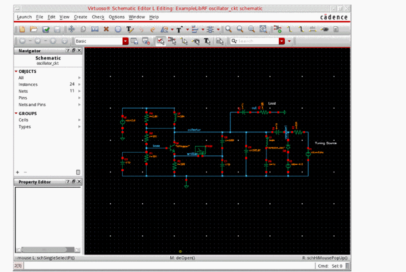Expand the Instances row arrow
Image resolution: width=406 pixels, height=272 pixels.
click(x=79, y=85)
